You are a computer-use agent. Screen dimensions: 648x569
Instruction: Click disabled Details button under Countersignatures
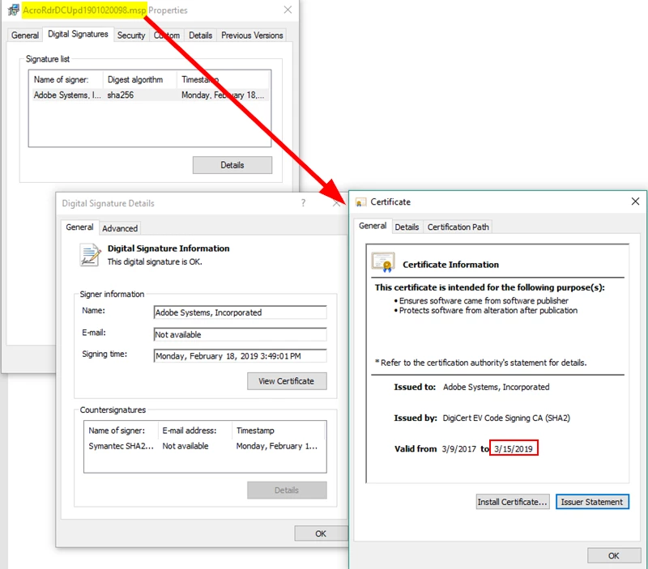point(287,490)
